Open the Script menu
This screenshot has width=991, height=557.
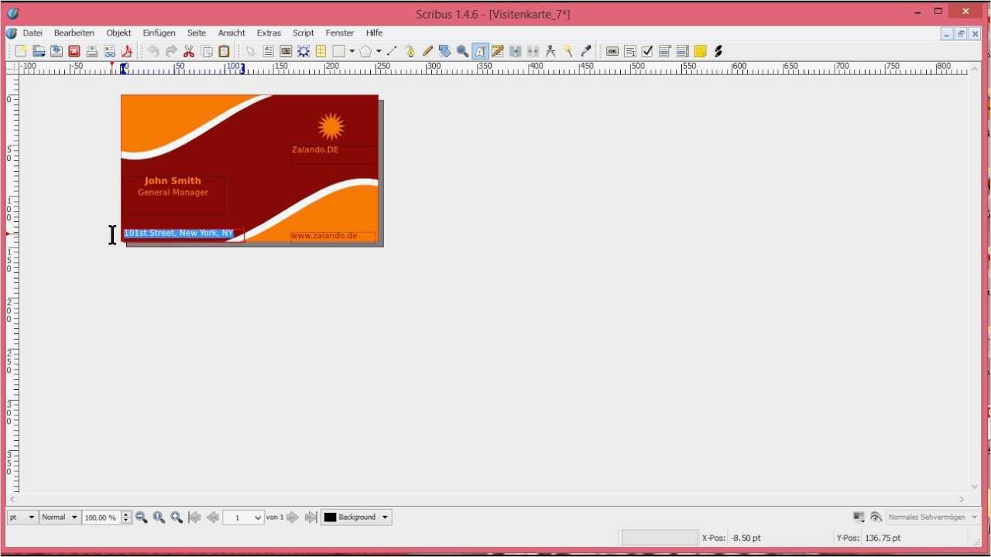303,33
